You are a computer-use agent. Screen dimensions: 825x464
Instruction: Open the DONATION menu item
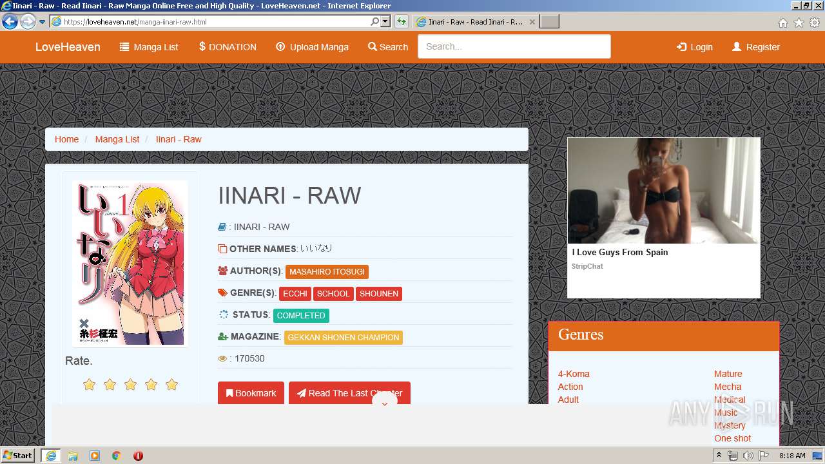click(228, 47)
